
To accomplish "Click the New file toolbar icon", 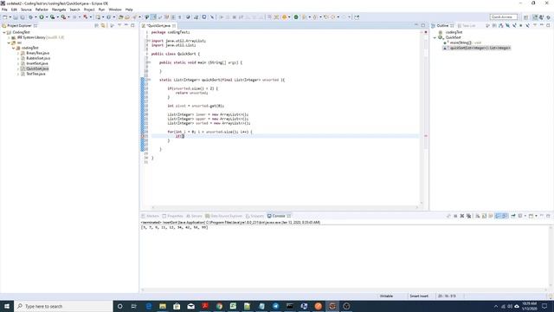I will (x=4, y=17).
